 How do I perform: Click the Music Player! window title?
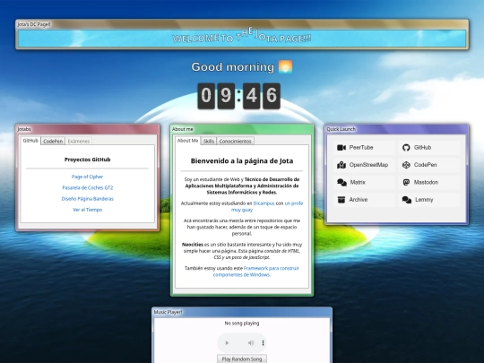pos(168,312)
